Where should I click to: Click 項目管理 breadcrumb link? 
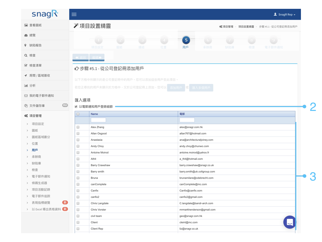(228, 26)
